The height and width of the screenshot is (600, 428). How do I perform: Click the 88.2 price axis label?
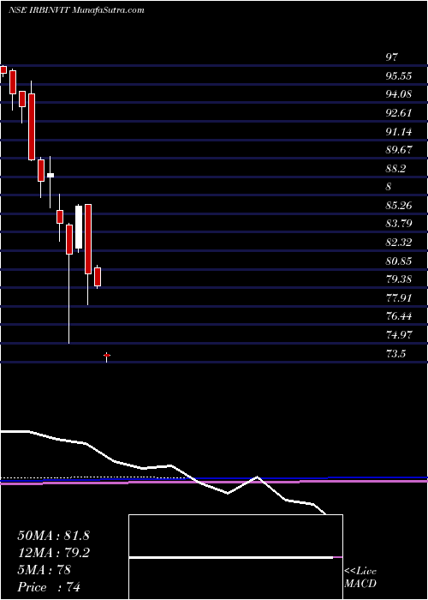(x=395, y=169)
